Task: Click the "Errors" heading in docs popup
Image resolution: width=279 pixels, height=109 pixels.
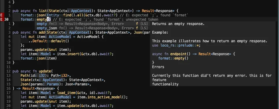Action: tap(158, 67)
